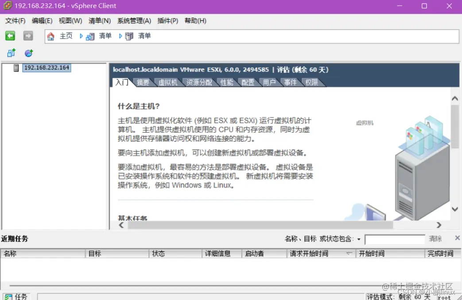Click localhost.localdomain VMware ESXi header text
Screen dimensions: 462x300
(x=191, y=70)
